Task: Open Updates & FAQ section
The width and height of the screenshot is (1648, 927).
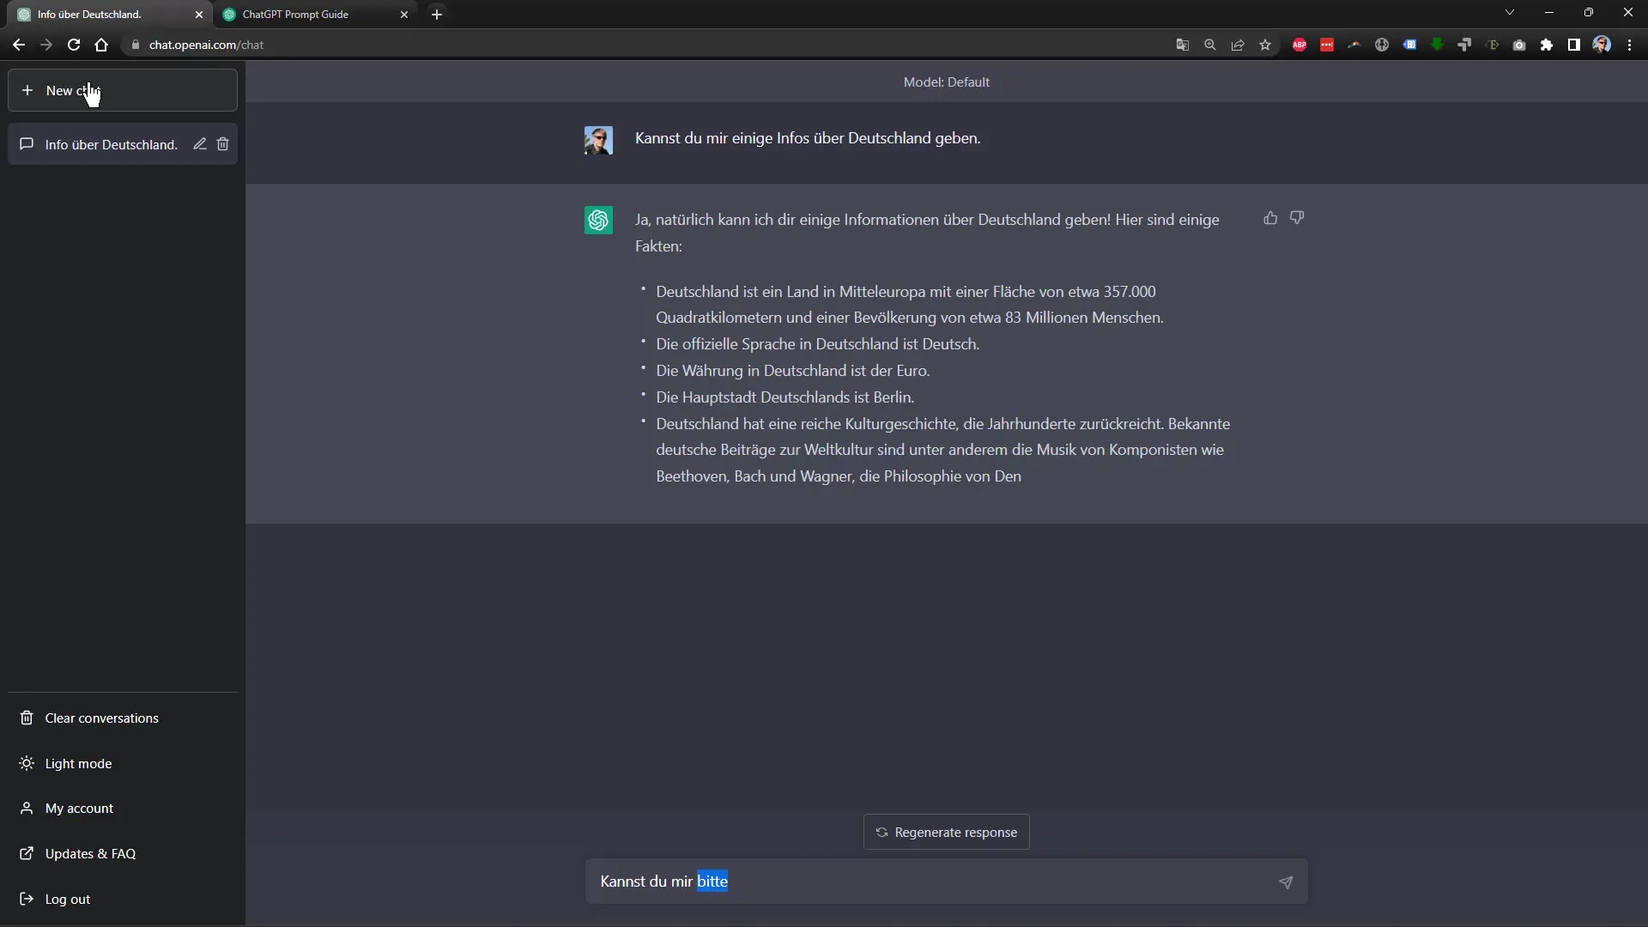Action: 89,852
